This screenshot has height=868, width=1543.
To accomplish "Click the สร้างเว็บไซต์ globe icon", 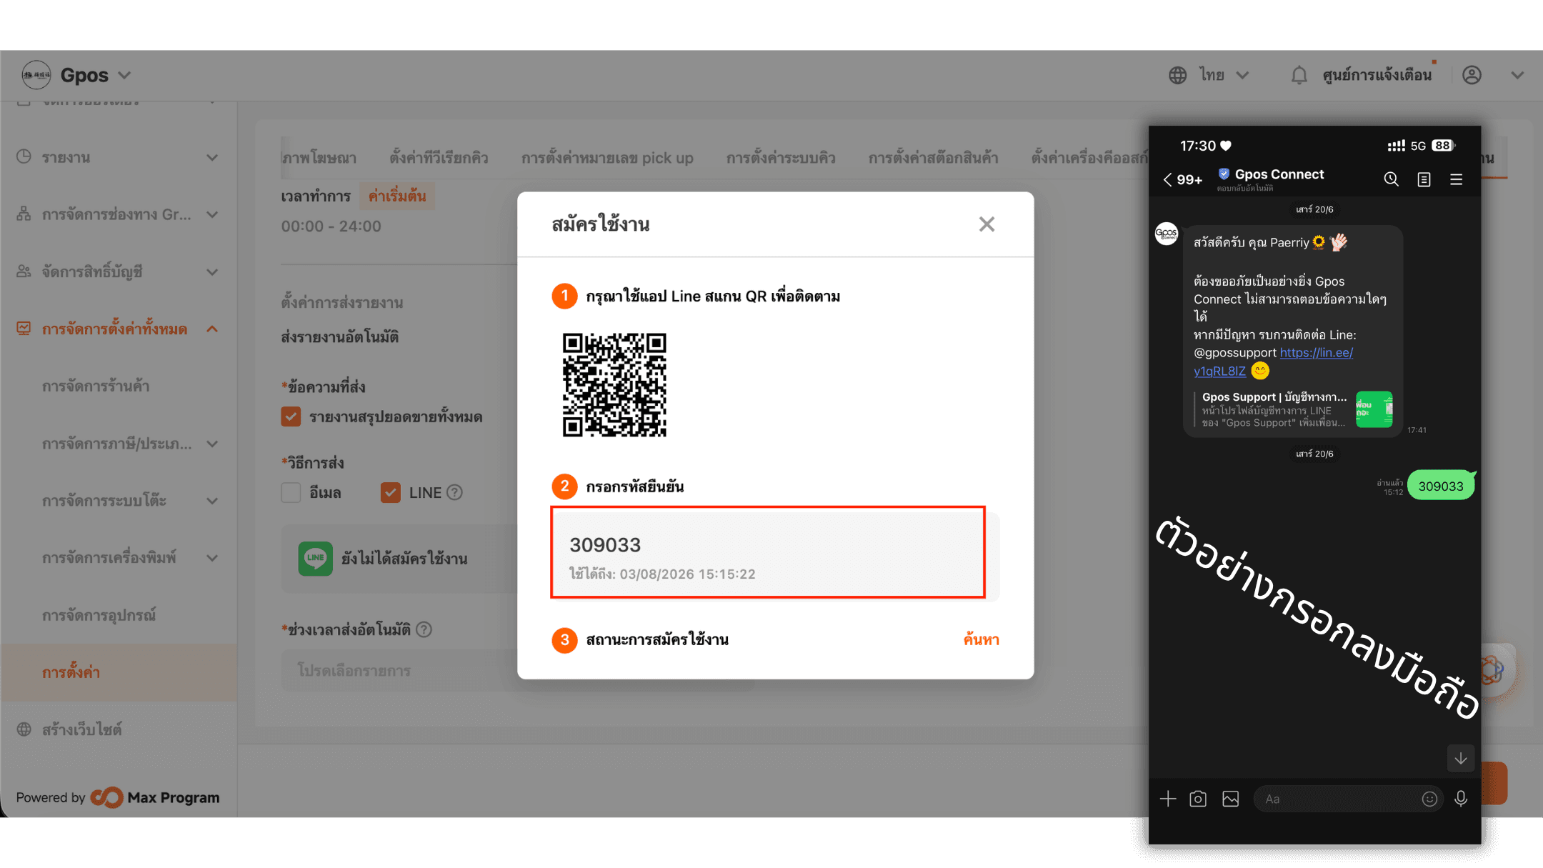I will 24,729.
